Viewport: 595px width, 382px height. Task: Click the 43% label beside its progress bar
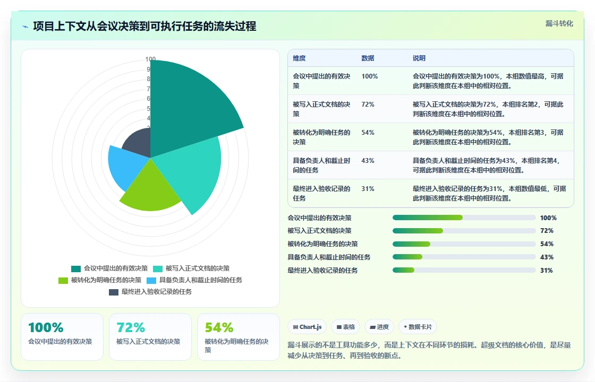pos(547,257)
